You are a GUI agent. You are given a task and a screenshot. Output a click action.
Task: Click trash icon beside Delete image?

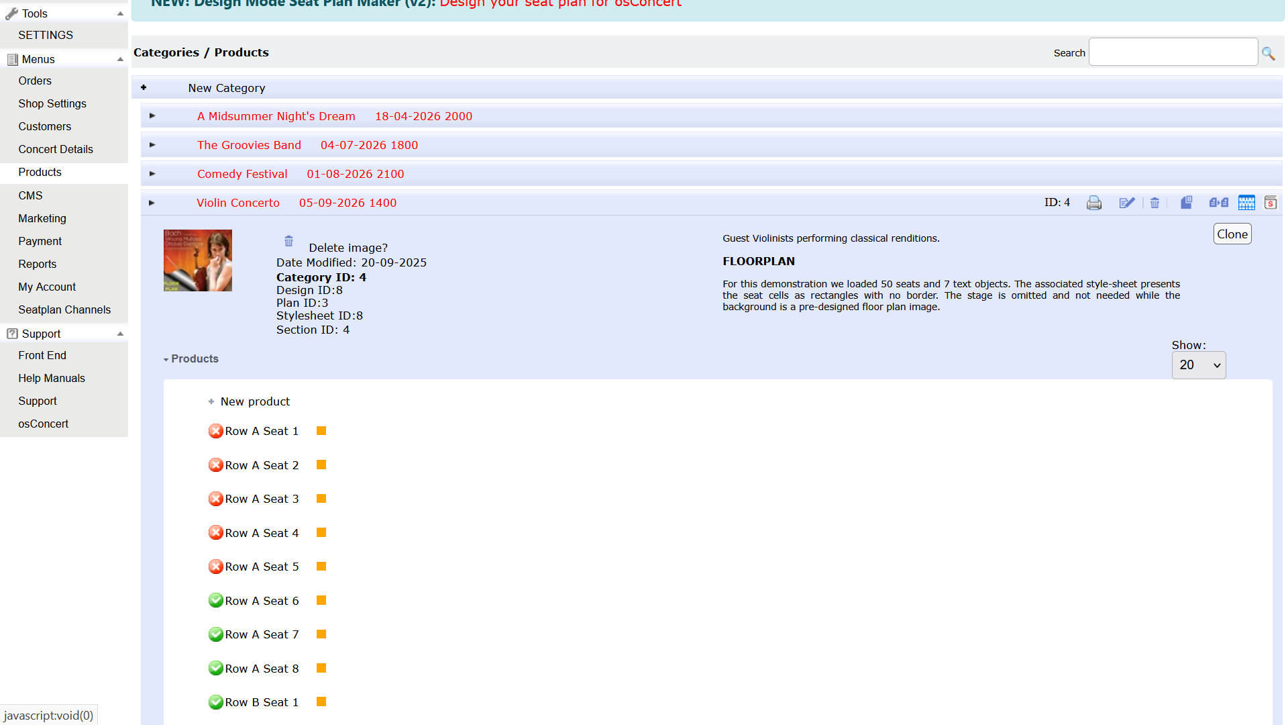point(288,241)
